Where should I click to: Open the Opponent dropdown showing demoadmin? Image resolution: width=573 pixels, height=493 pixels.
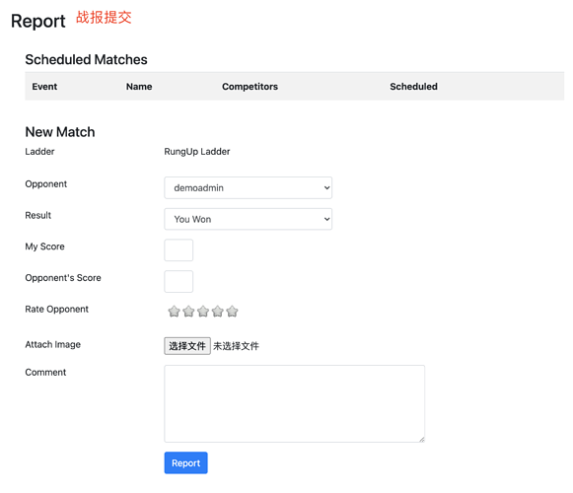click(249, 188)
